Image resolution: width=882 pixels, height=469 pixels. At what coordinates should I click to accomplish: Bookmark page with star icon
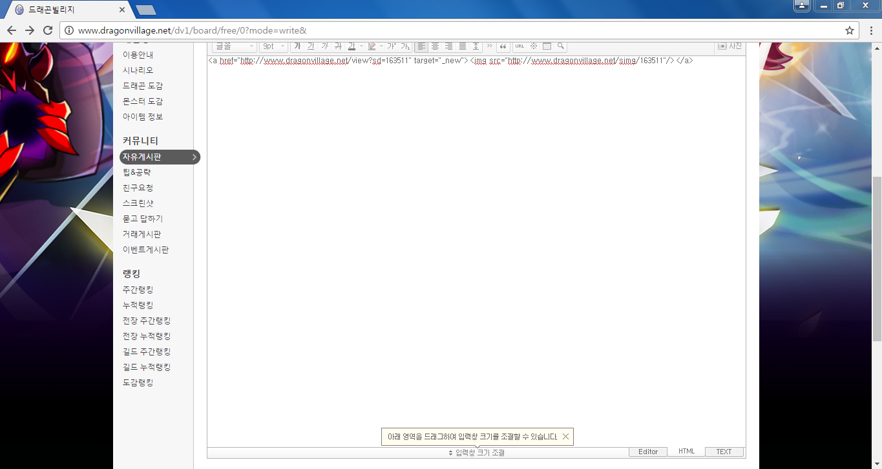[850, 30]
